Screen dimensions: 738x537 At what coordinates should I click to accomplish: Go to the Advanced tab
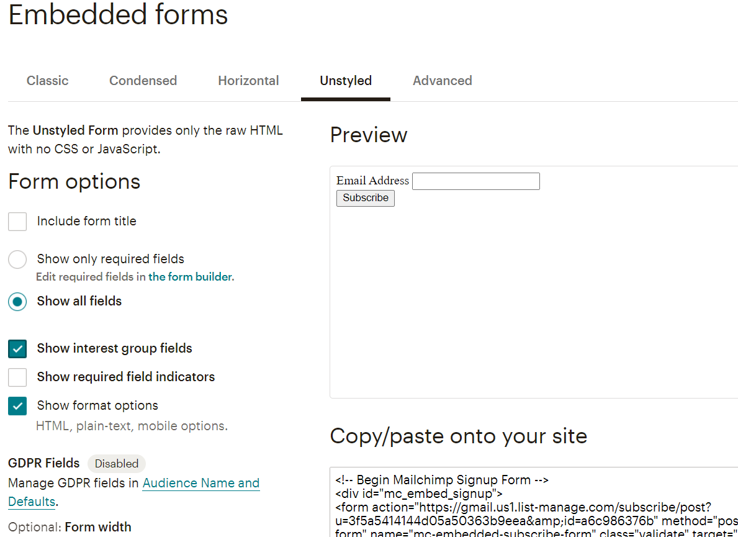pyautogui.click(x=443, y=81)
